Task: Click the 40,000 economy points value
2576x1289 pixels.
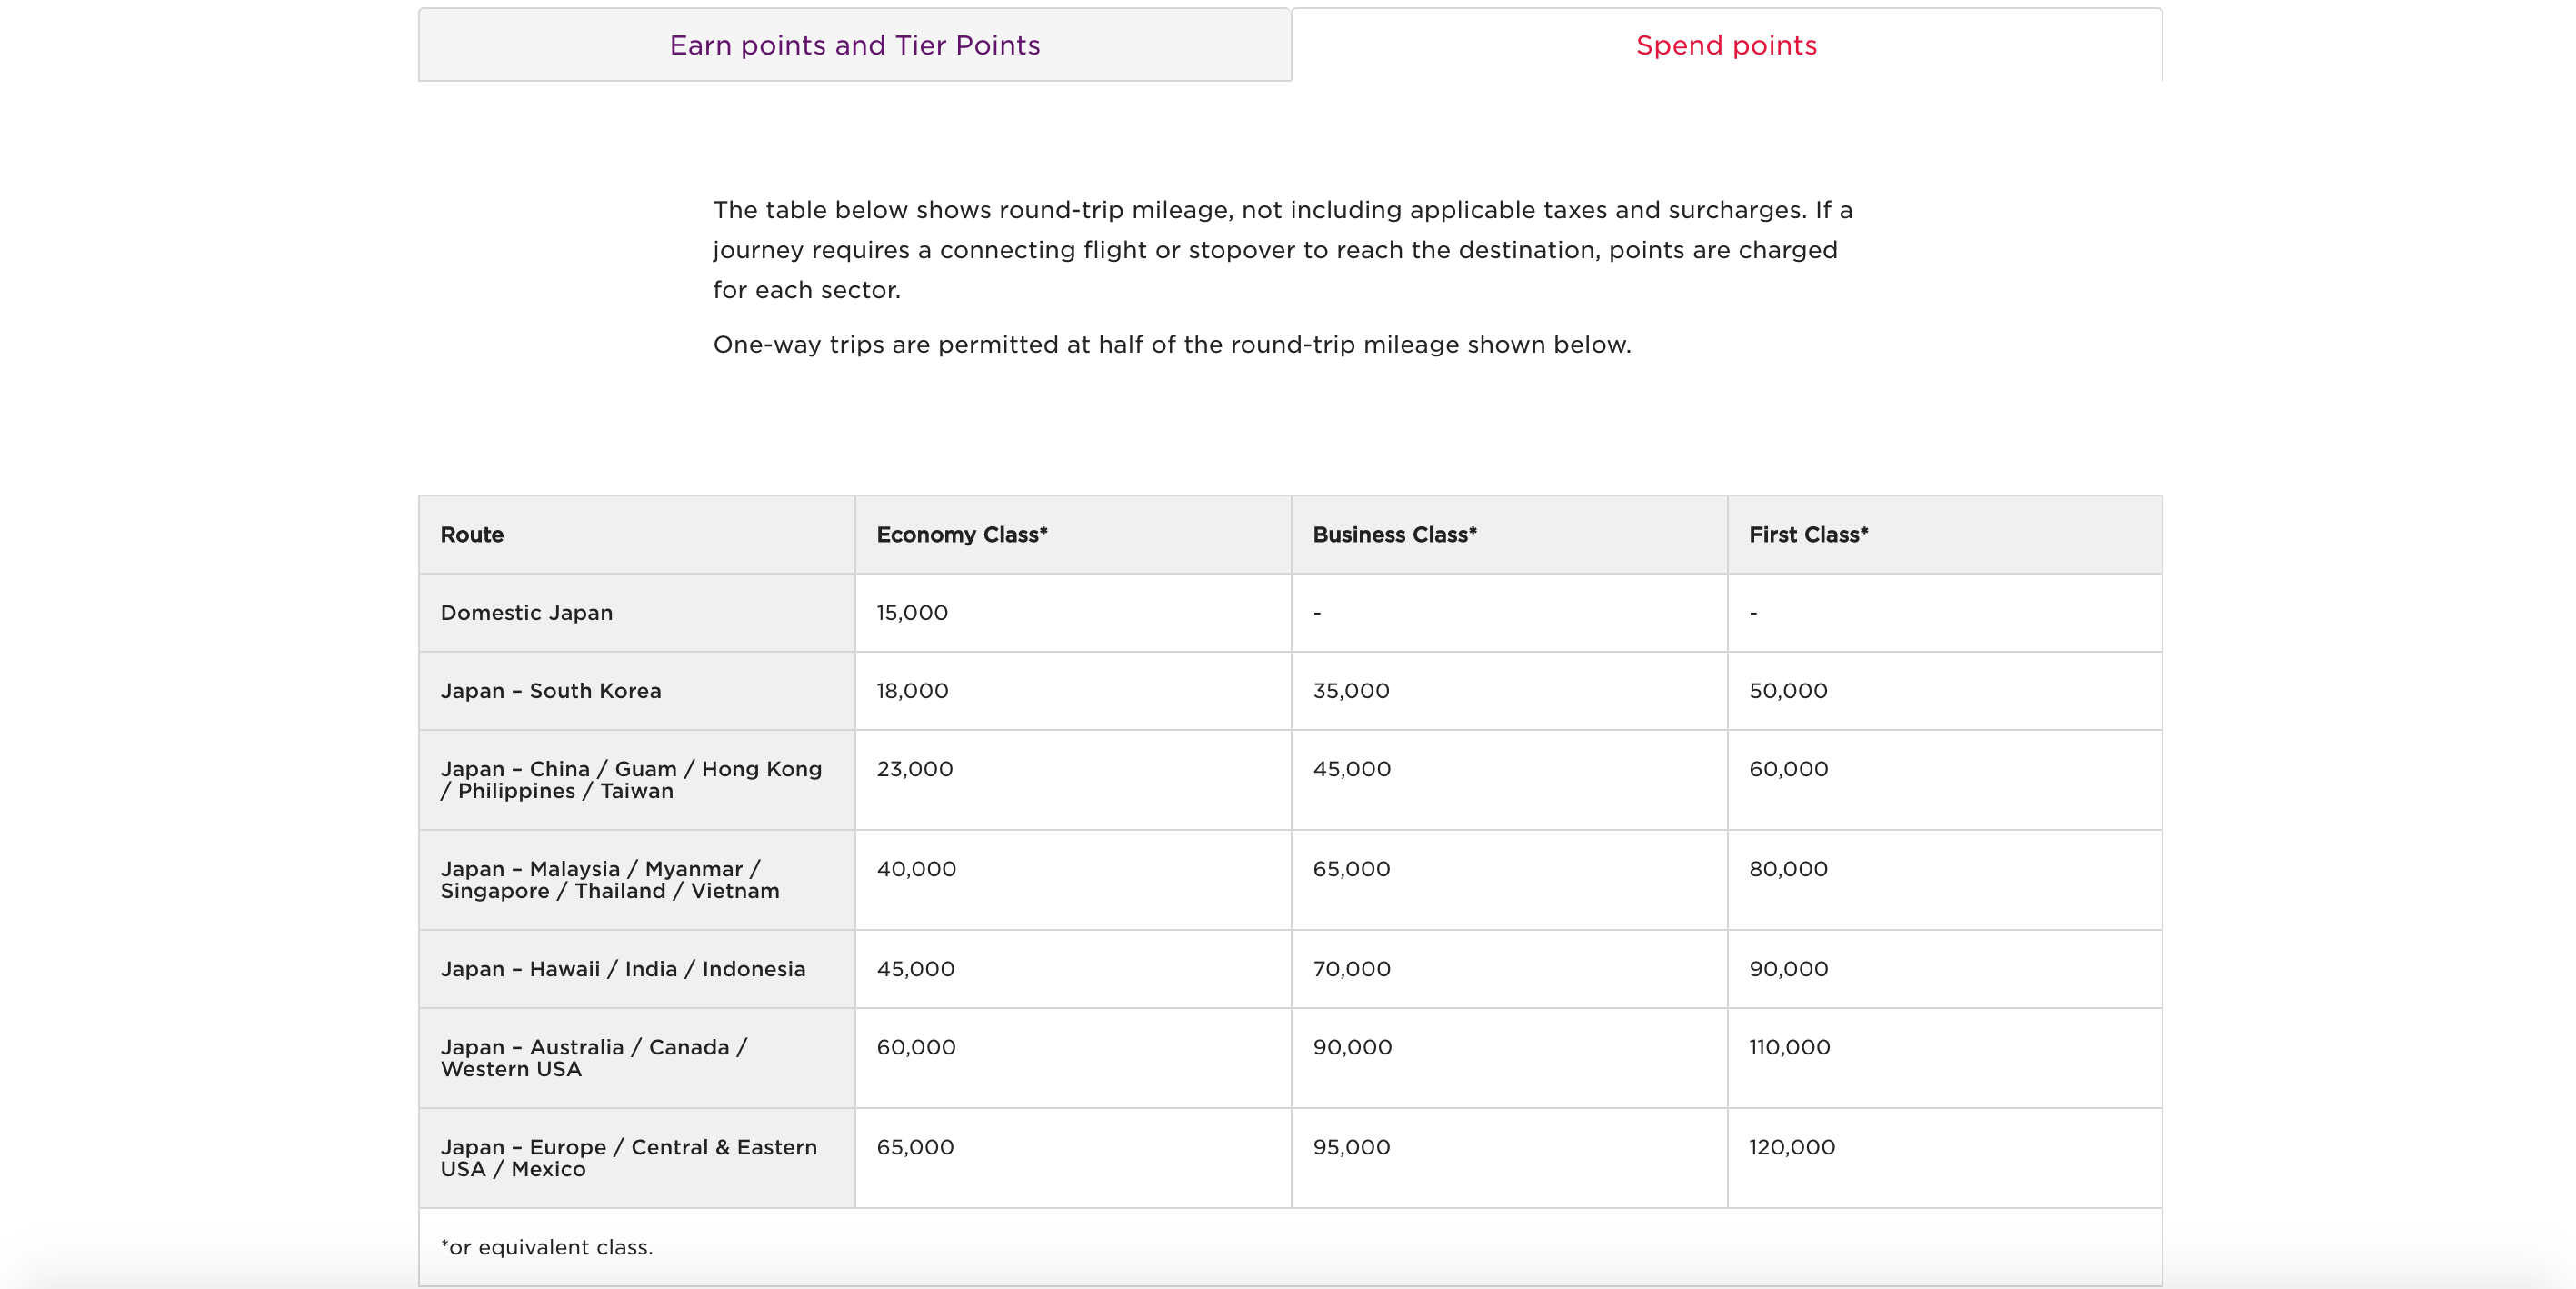Action: (x=915, y=868)
